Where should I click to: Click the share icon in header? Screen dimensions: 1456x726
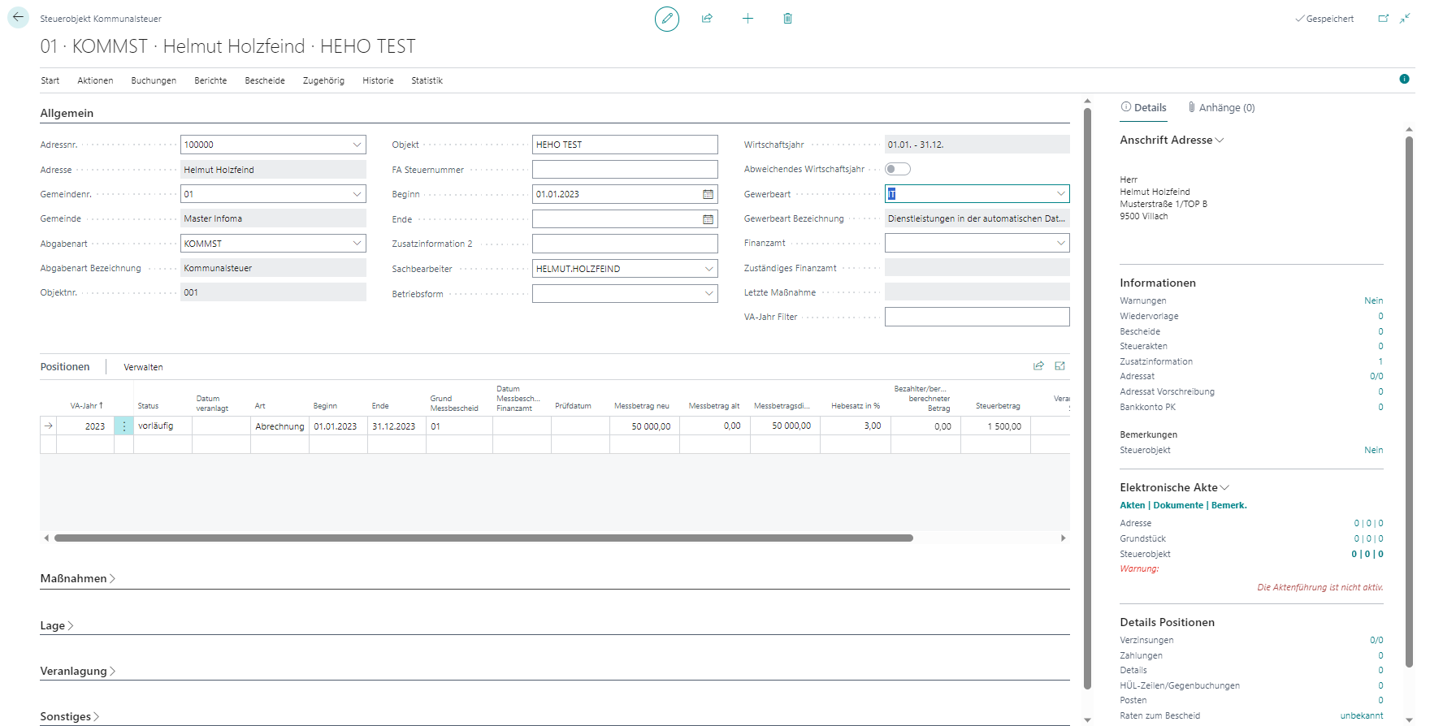pyautogui.click(x=707, y=19)
